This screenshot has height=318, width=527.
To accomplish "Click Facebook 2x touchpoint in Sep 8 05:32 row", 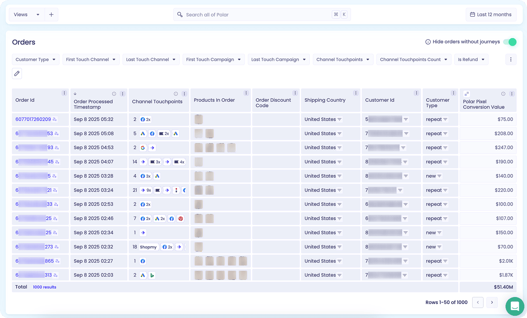I will click(145, 119).
